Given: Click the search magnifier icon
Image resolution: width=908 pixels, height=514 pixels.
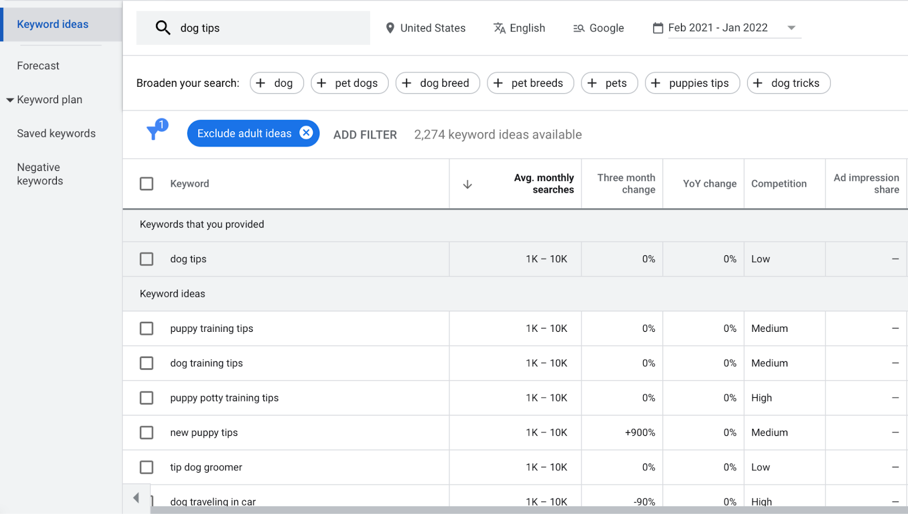Looking at the screenshot, I should tap(163, 28).
